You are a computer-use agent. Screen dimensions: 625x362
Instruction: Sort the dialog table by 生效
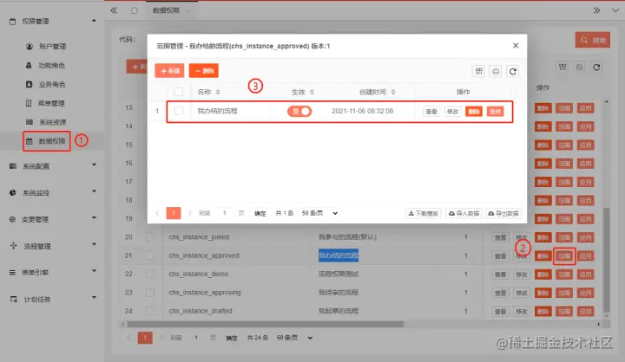pos(312,92)
